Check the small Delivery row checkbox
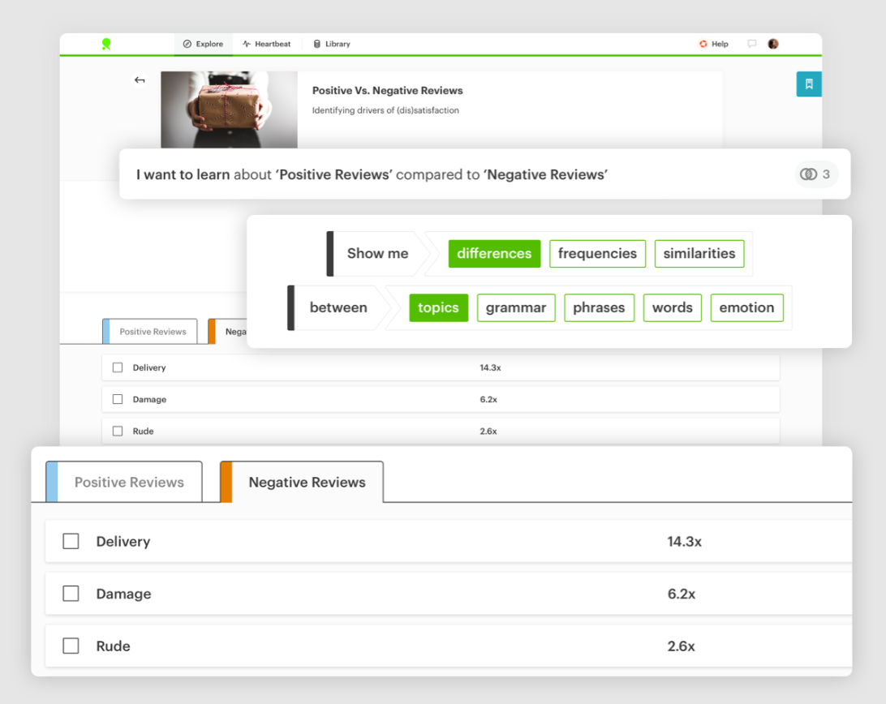Viewport: 886px width, 704px height. (x=118, y=368)
